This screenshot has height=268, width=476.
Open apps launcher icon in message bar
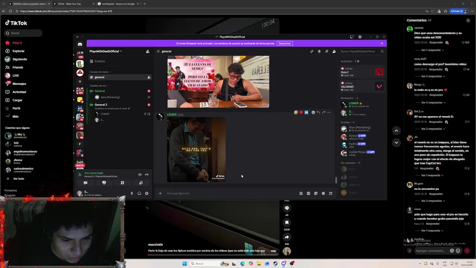coord(331,193)
